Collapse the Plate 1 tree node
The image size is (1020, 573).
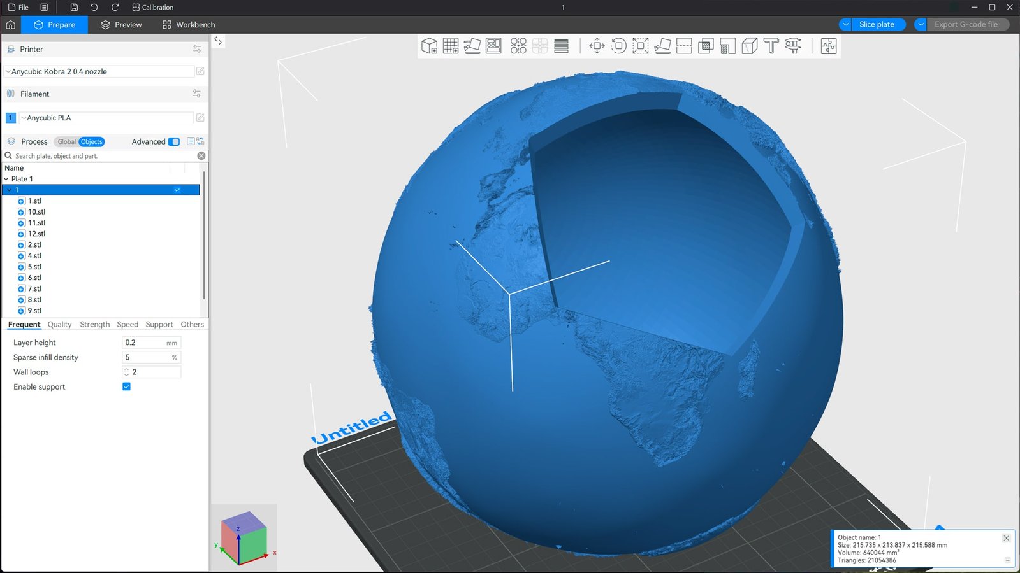click(x=6, y=179)
